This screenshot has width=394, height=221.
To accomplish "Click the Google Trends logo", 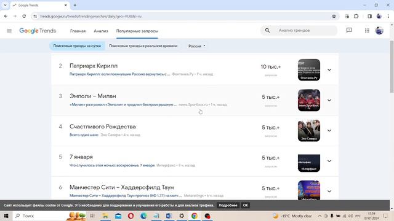I will point(38,31).
